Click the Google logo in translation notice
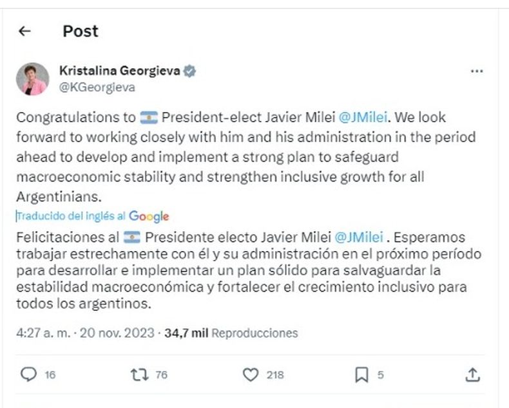 point(149,217)
